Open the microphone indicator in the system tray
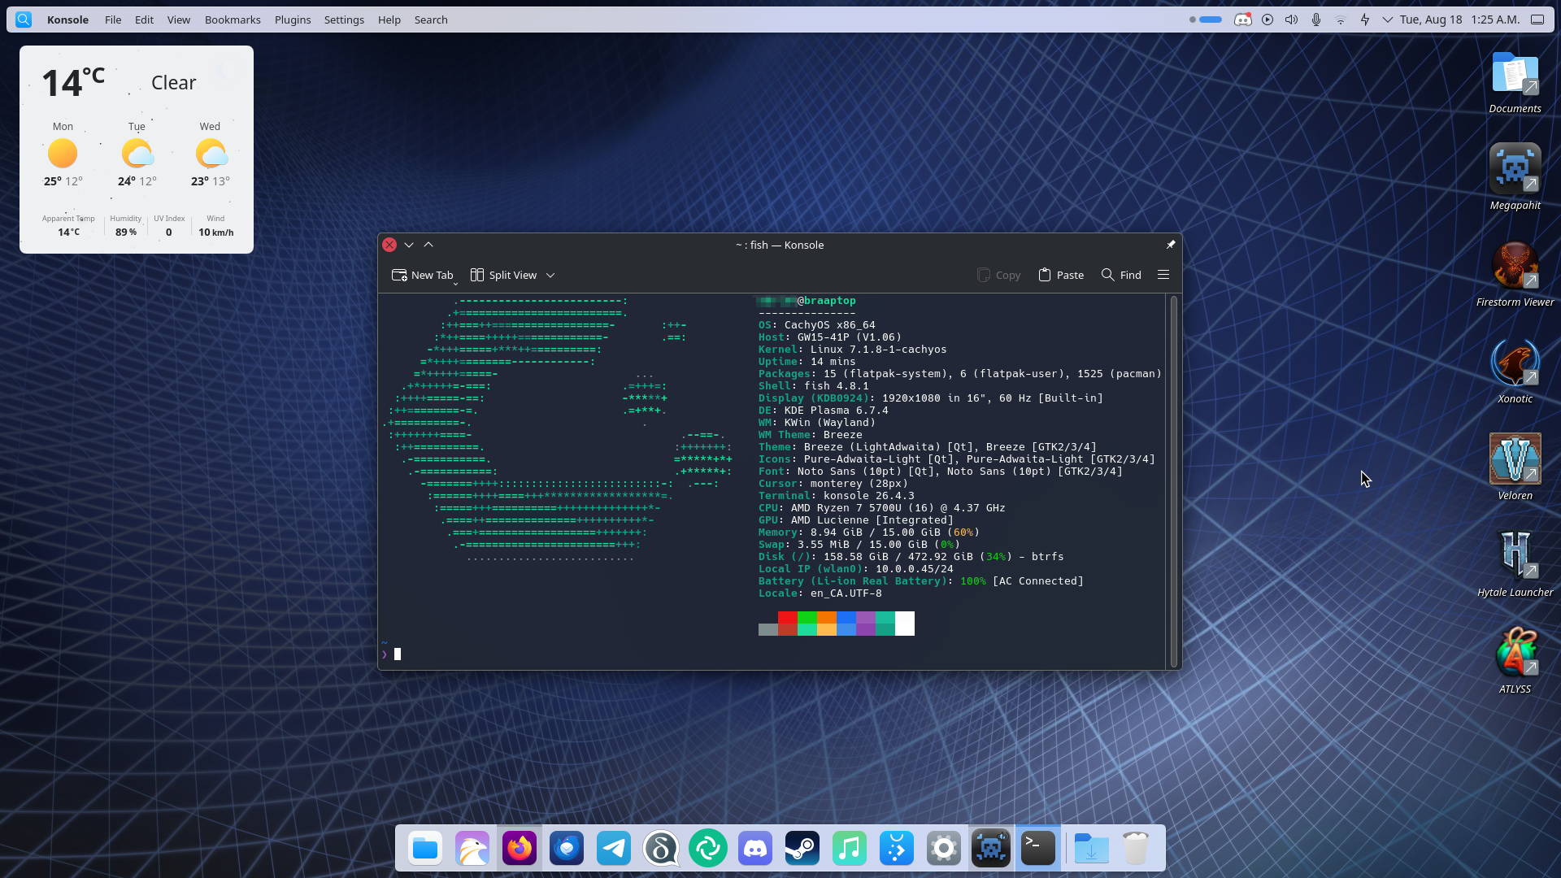Screen dimensions: 1561x878 pos(1316,20)
